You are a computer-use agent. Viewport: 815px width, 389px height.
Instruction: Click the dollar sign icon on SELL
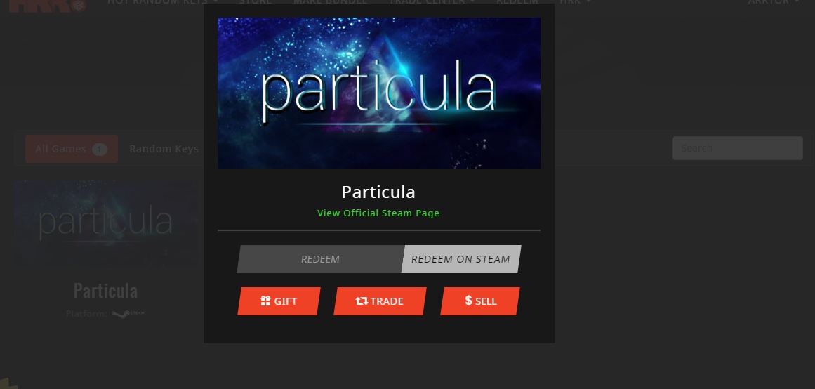[468, 300]
